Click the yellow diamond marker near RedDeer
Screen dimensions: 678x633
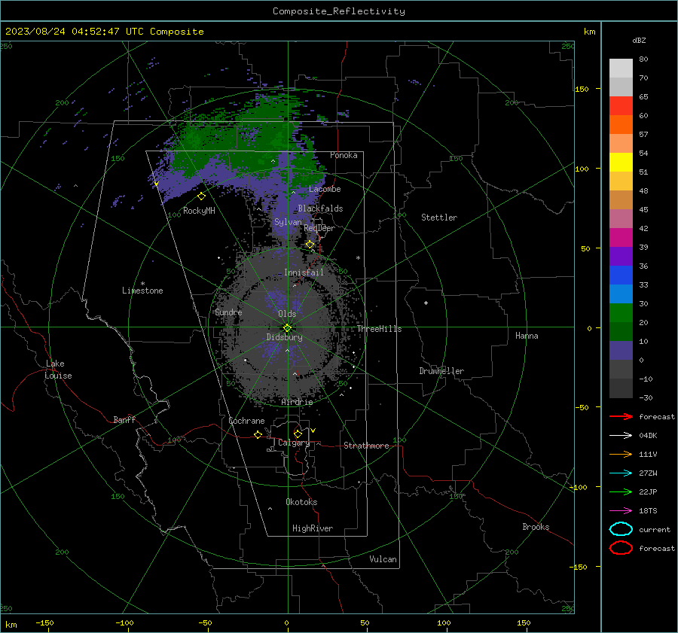[x=310, y=245]
